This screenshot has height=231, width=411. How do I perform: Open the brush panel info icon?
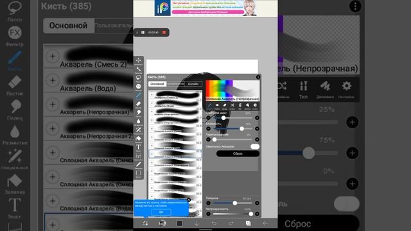pyautogui.click(x=258, y=77)
